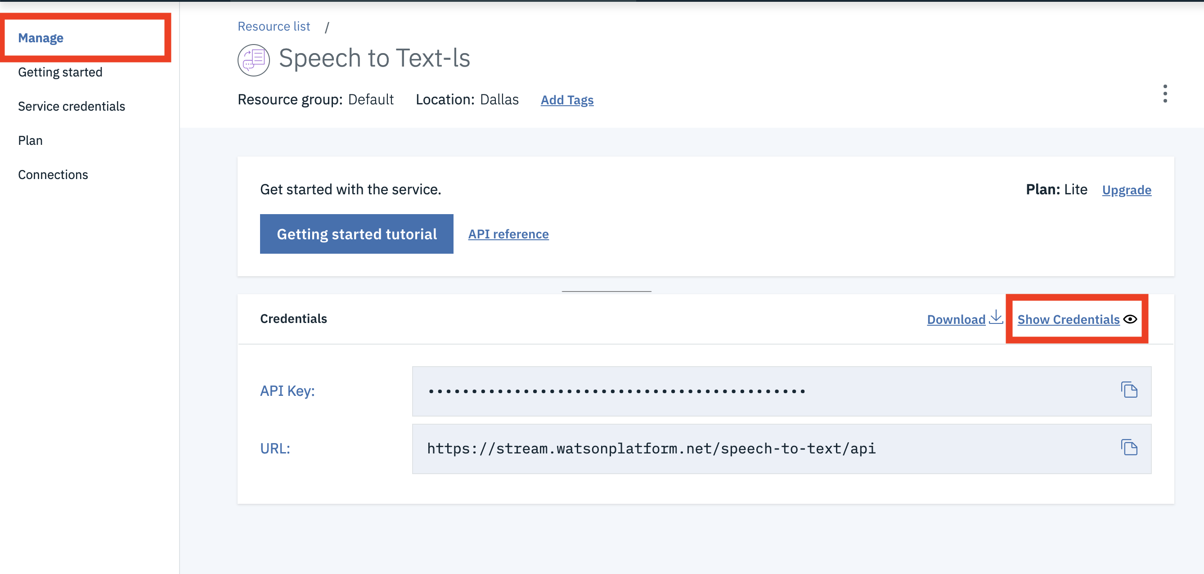The height and width of the screenshot is (574, 1204).
Task: Select the Plan sidebar item
Action: (x=31, y=140)
